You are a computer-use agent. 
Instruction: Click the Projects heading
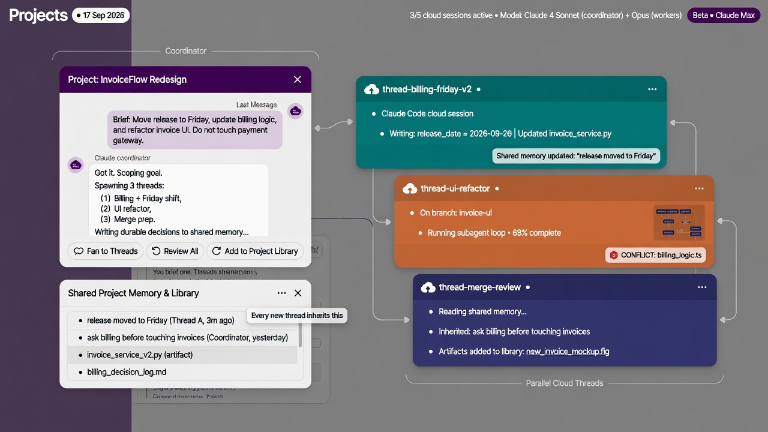click(38, 15)
